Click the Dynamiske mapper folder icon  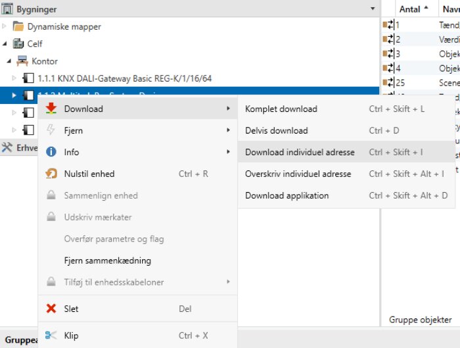click(x=18, y=27)
